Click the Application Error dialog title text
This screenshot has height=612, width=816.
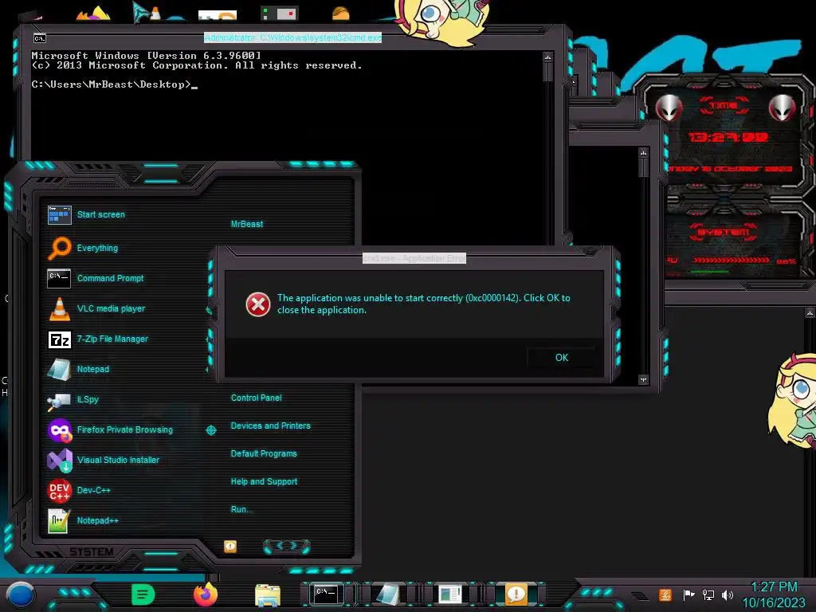pos(414,258)
